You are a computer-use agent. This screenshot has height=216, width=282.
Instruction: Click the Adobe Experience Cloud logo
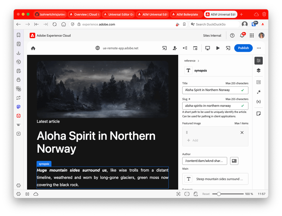coord(32,36)
